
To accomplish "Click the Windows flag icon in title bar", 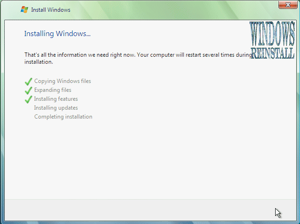I will 24,9.
